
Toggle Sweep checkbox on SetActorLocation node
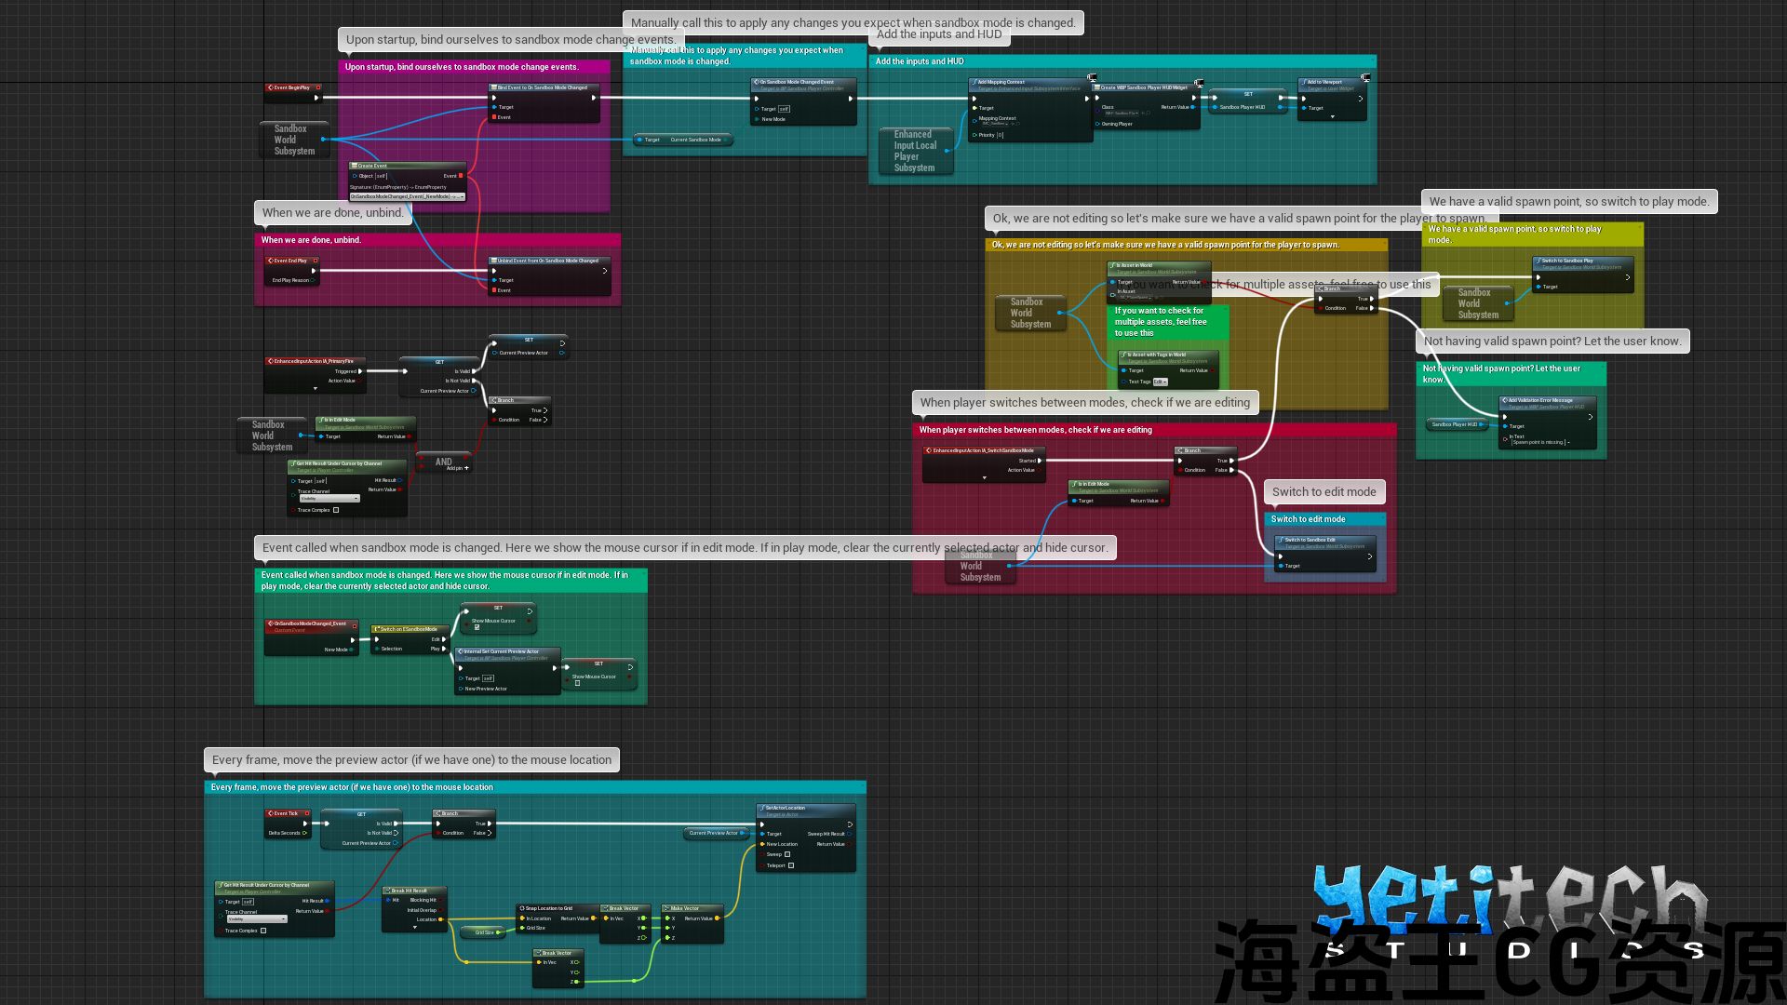[787, 854]
